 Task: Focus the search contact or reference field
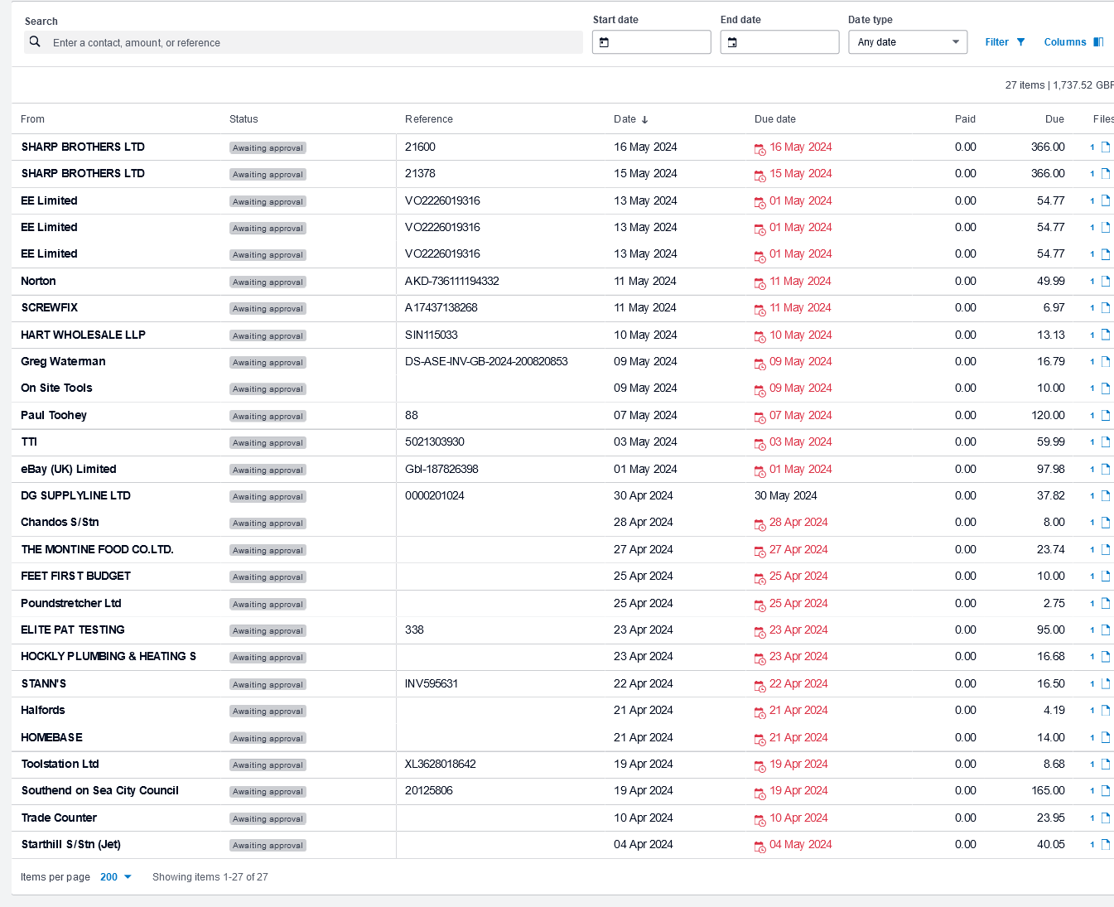point(303,42)
